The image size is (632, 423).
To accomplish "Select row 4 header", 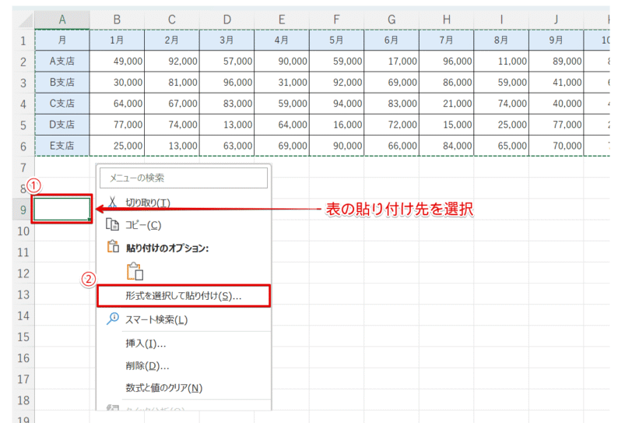I will [23, 104].
